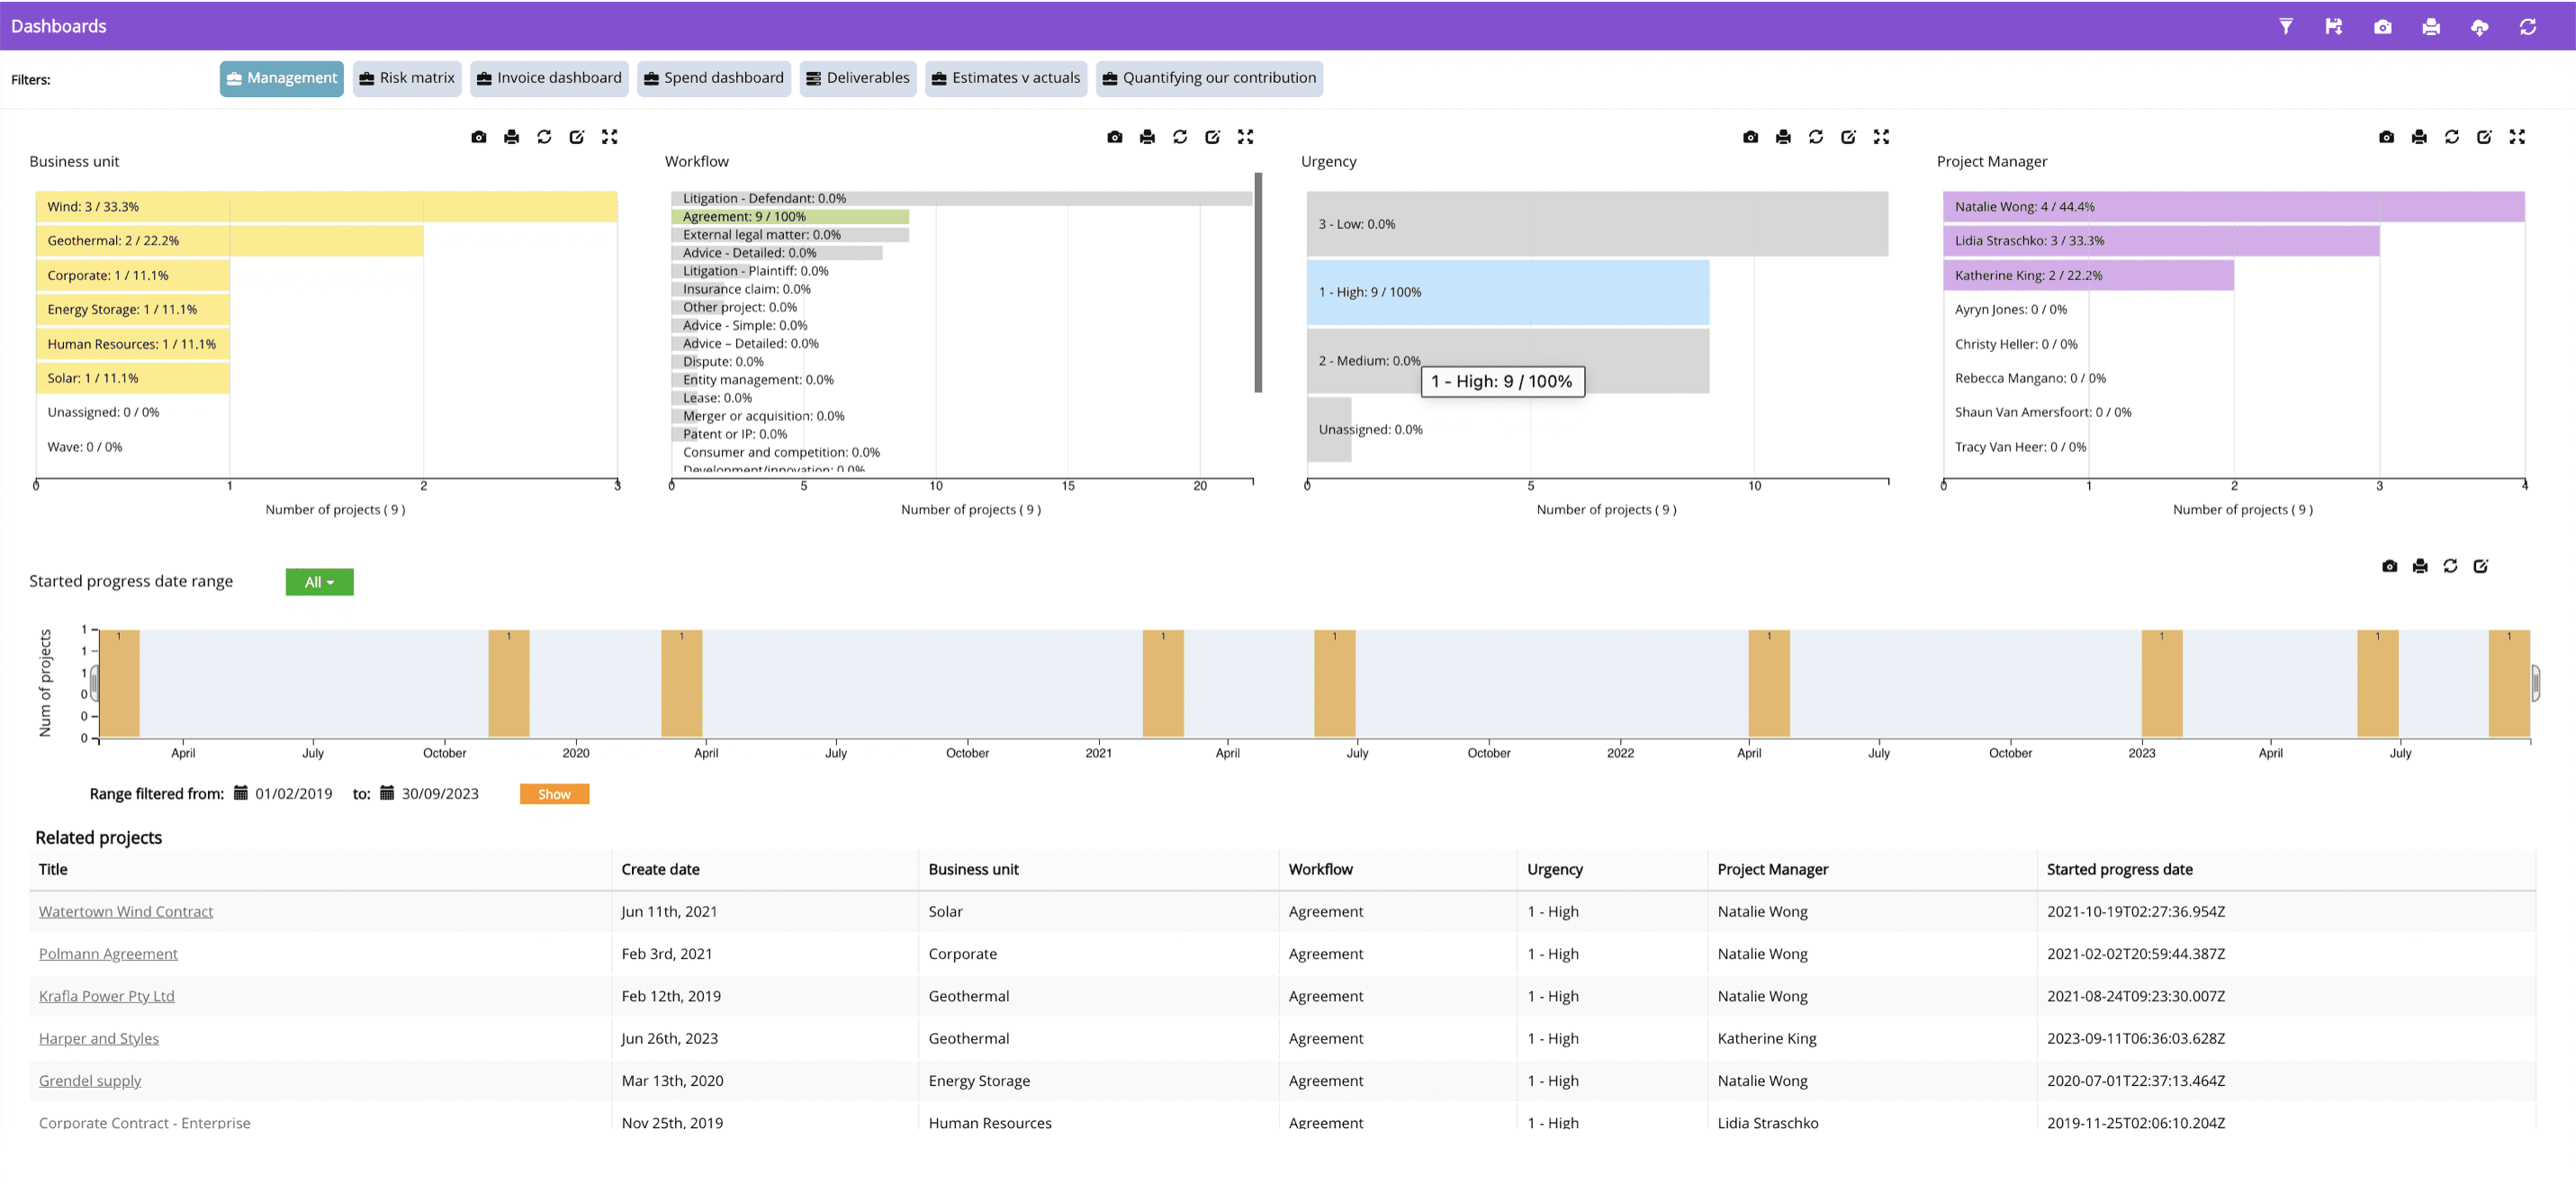Click the orange Show button
2576x1185 pixels.
point(554,795)
